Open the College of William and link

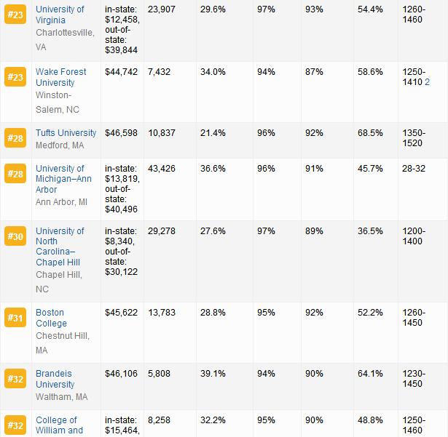57,425
